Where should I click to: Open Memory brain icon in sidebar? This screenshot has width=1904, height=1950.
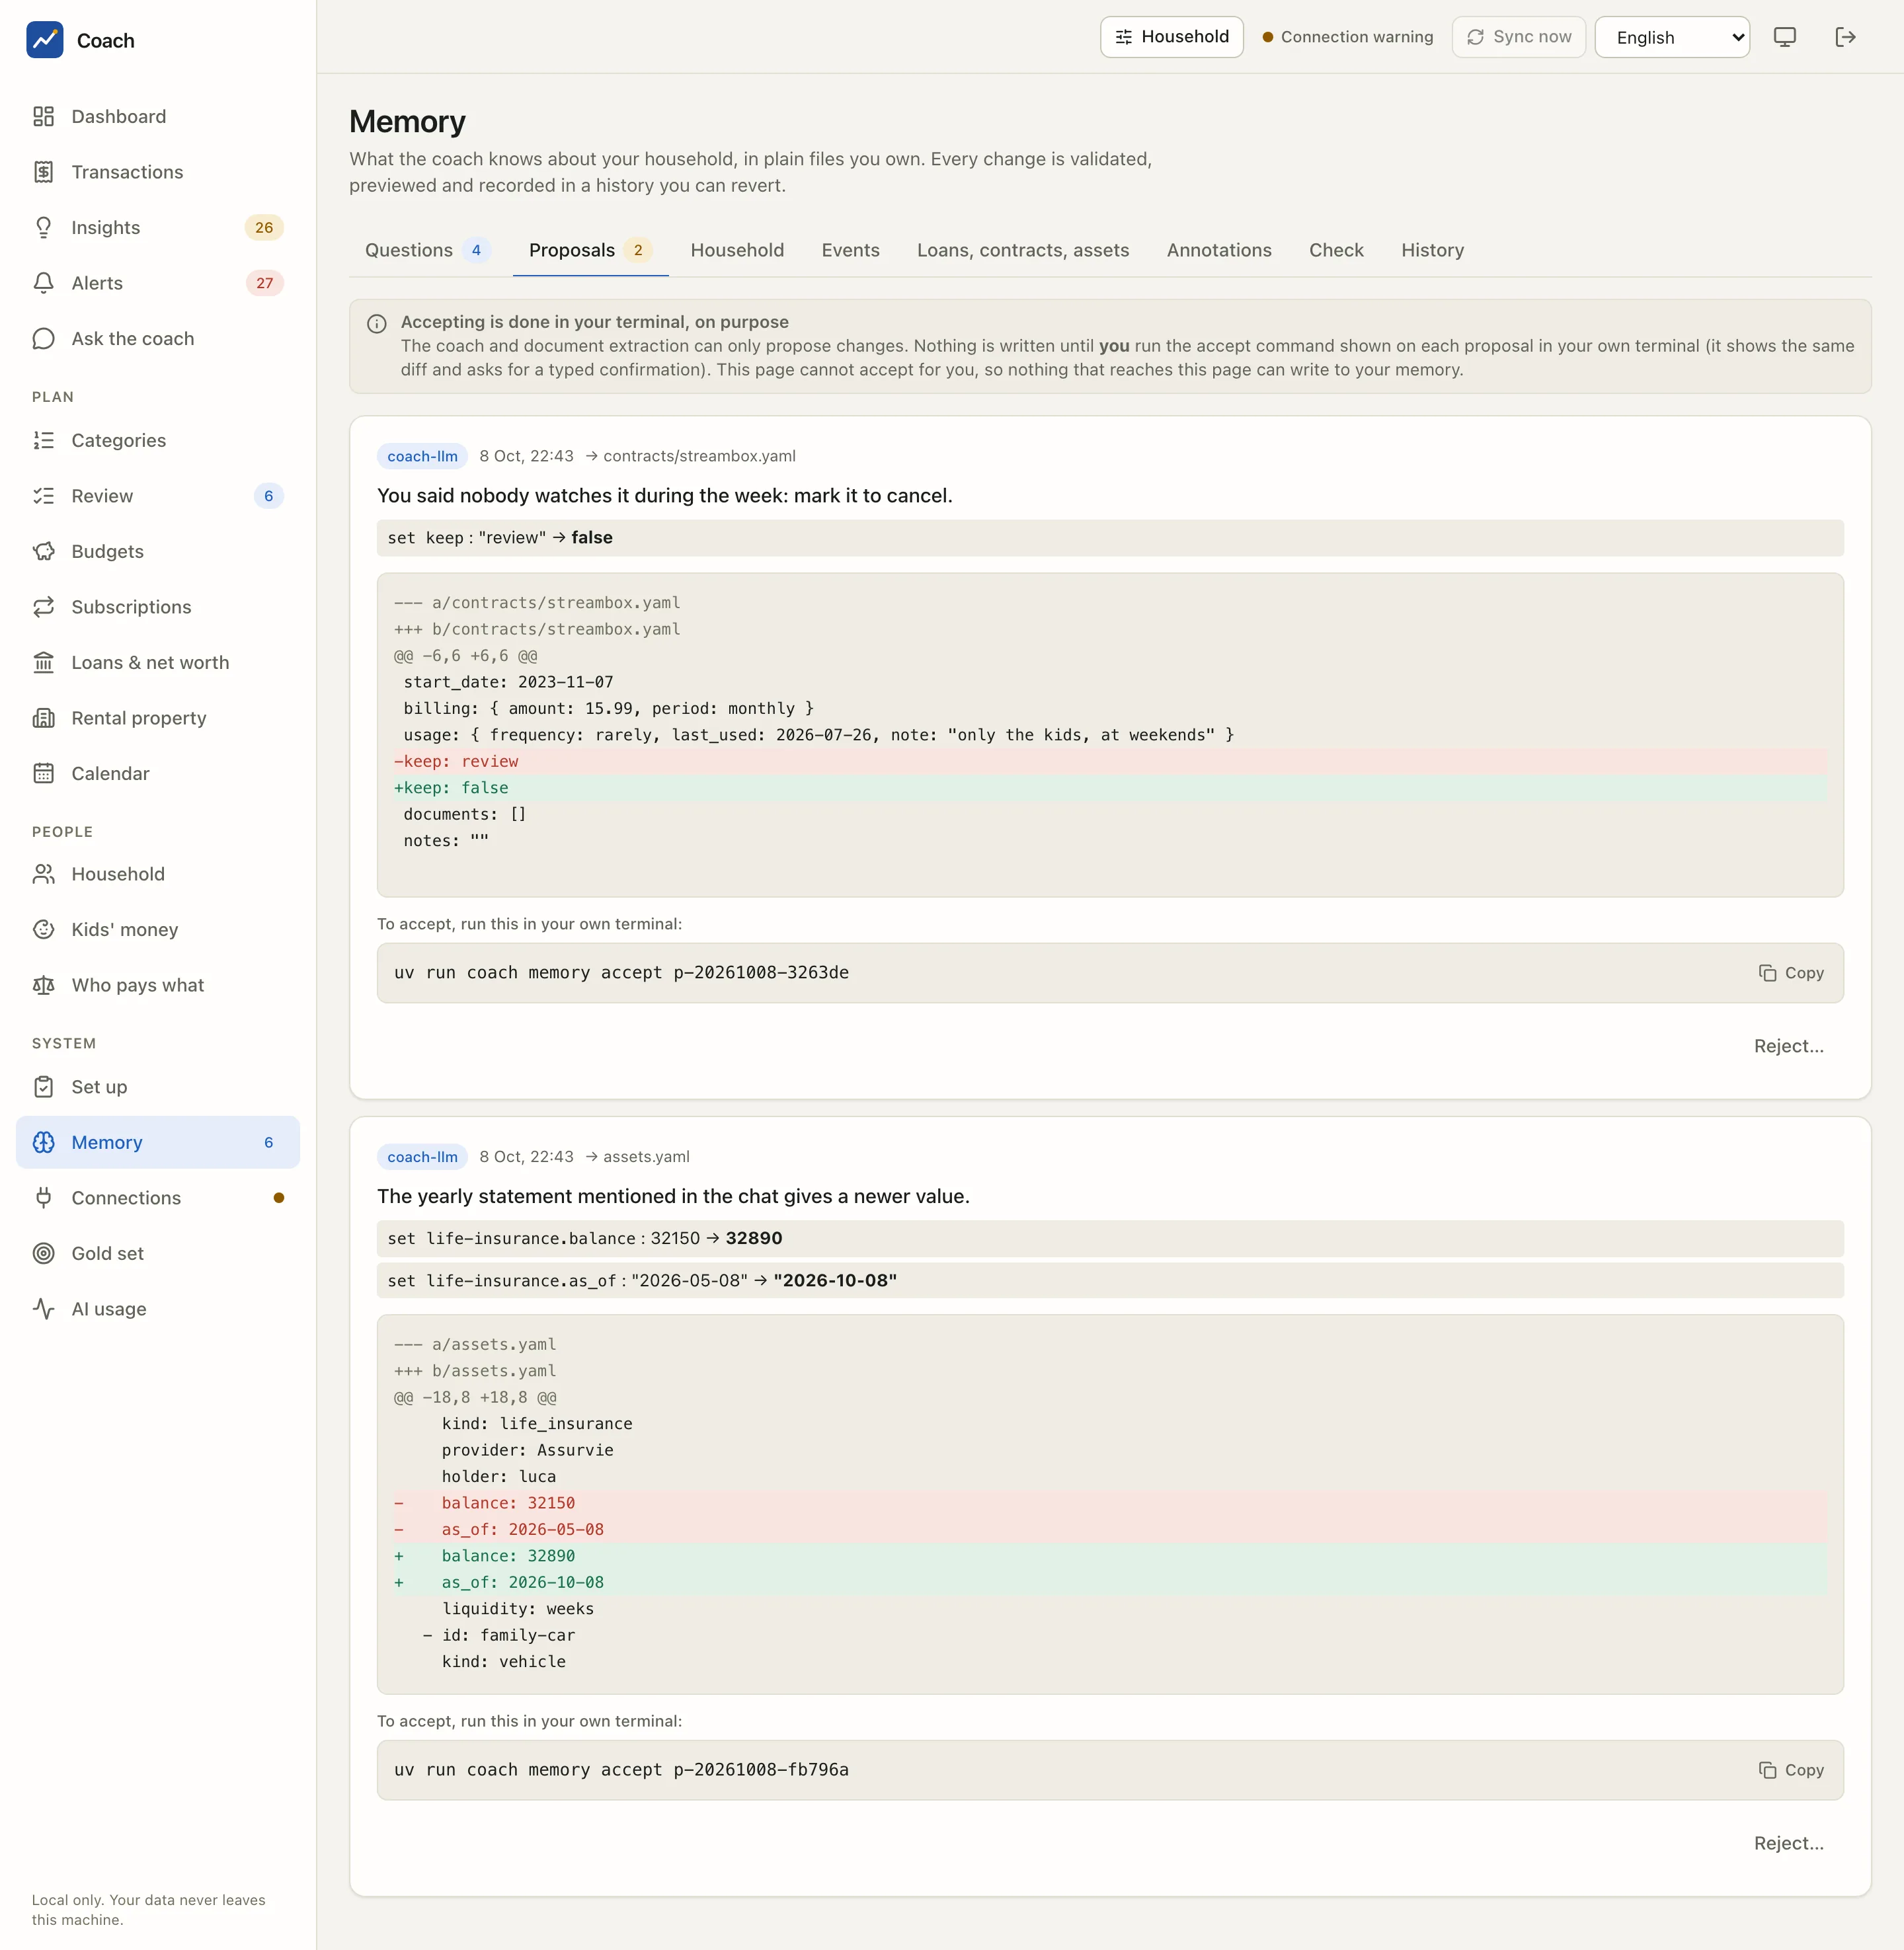pyautogui.click(x=43, y=1142)
